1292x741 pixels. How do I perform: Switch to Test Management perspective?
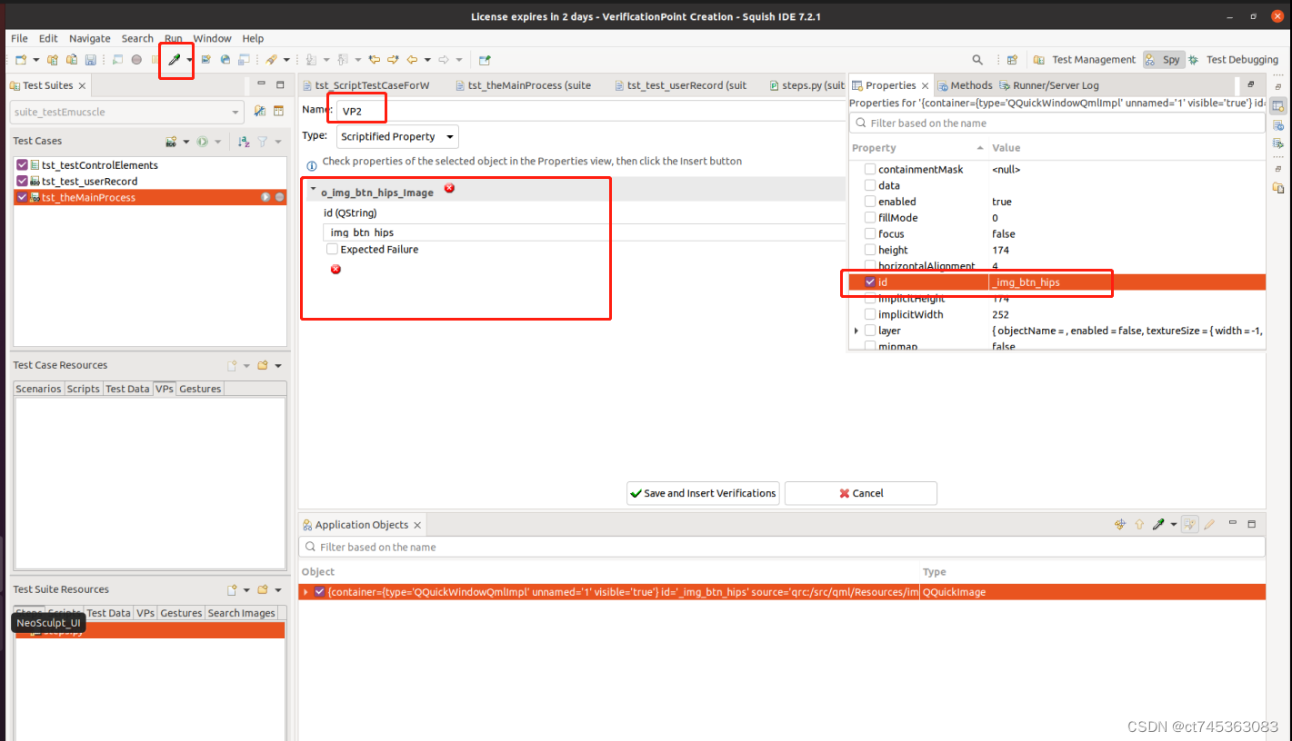[x=1086, y=60]
